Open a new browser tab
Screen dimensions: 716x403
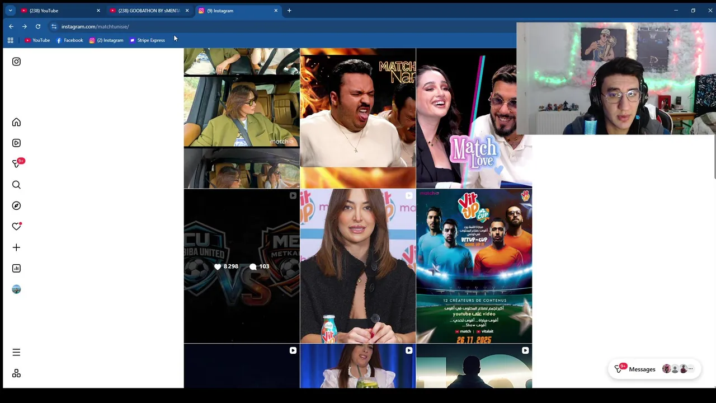click(x=289, y=11)
